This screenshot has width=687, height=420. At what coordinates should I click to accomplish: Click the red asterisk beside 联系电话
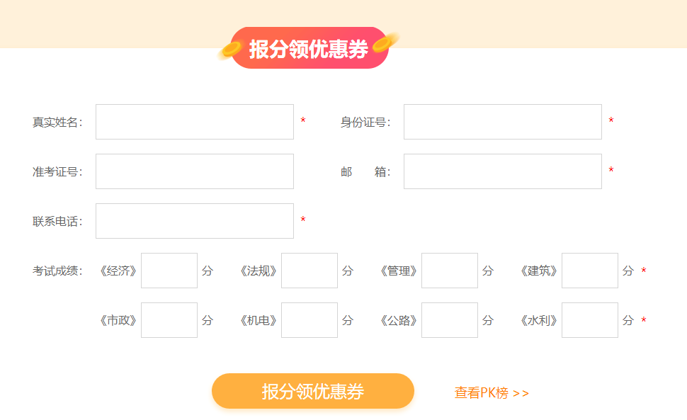click(x=303, y=220)
